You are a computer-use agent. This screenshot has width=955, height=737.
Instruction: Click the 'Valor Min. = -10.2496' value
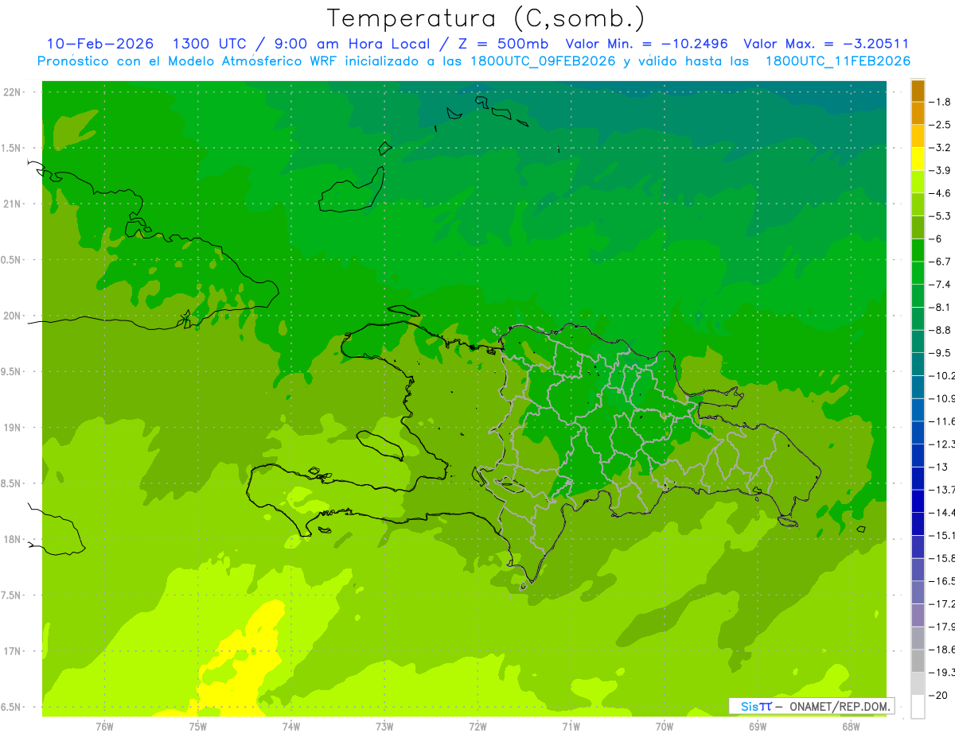647,44
